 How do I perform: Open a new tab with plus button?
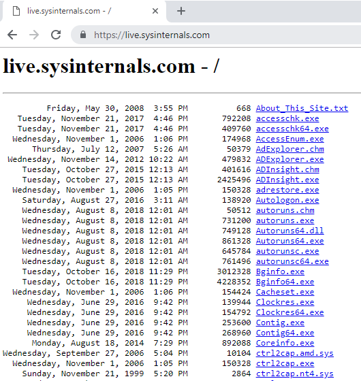pos(181,11)
